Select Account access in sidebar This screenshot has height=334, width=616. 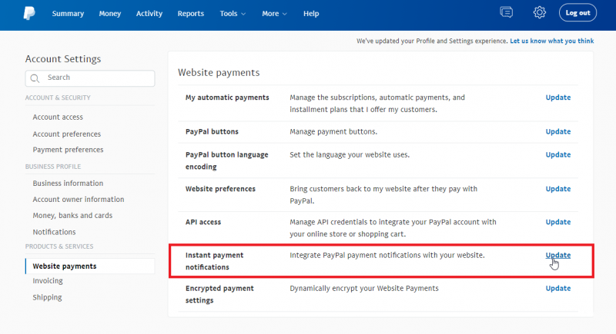tap(58, 117)
